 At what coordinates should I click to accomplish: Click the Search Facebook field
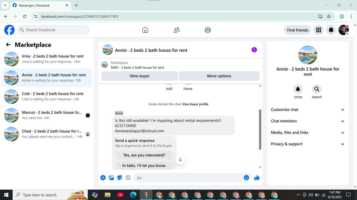[x=53, y=30]
